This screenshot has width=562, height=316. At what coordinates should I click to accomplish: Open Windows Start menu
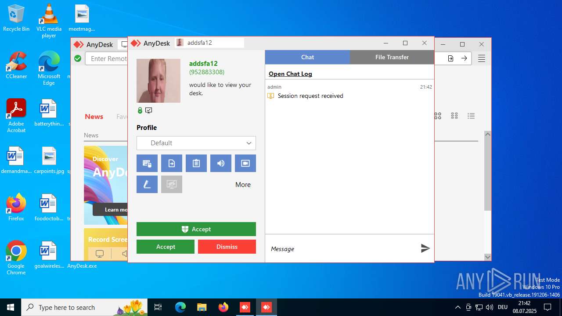coord(11,307)
